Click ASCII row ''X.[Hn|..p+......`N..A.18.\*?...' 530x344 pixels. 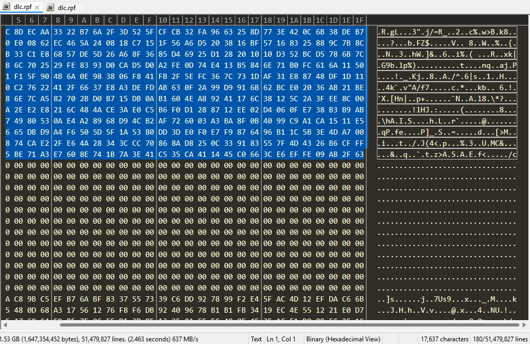447,99
